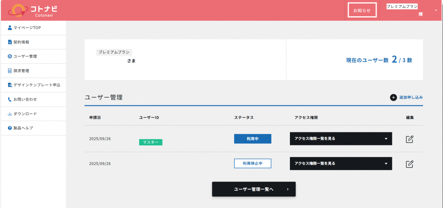443x208 pixels.
Task: Click the person icon beside マイページTOP
Action: [10, 28]
